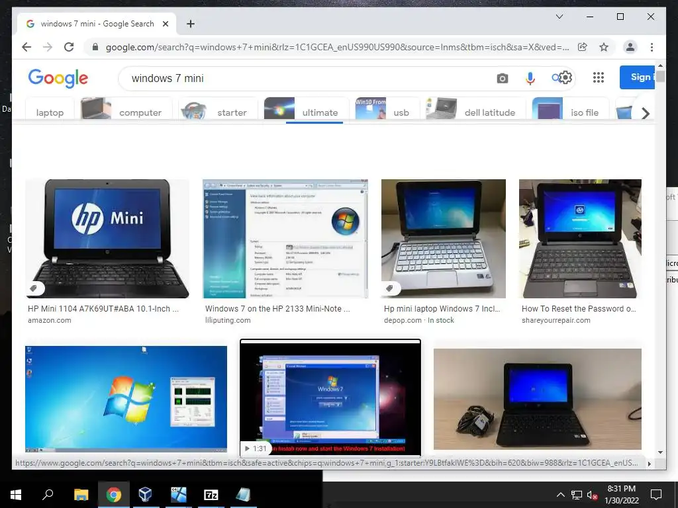Click the Sign in button
Viewport: 678px width, 508px height.
click(637, 77)
